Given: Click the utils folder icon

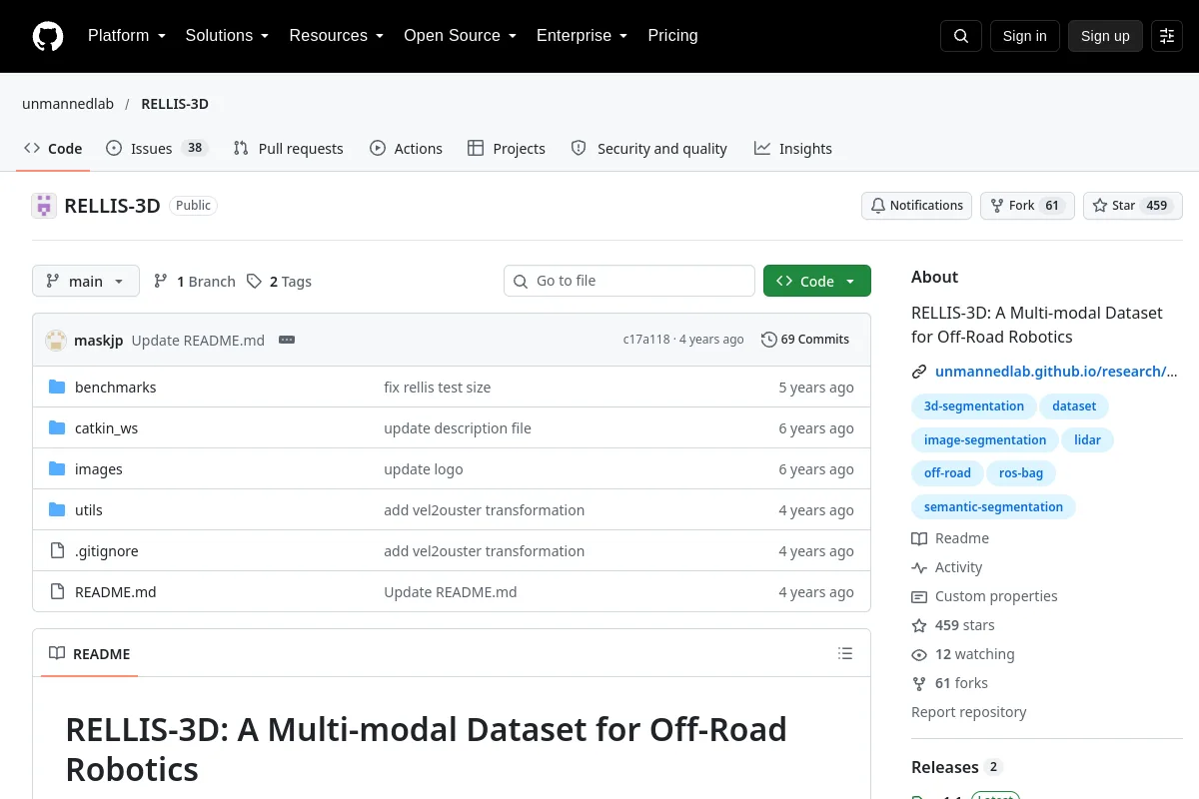Looking at the screenshot, I should point(57,510).
